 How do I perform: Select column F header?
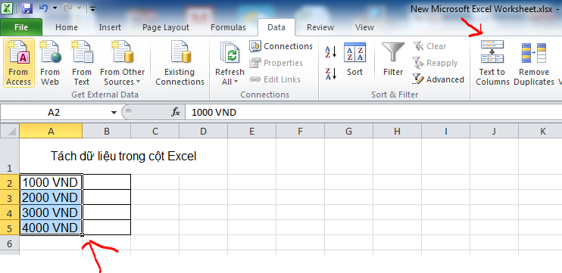point(300,131)
